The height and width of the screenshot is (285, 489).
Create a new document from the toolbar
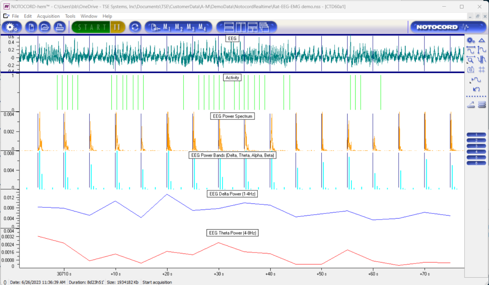[31, 27]
